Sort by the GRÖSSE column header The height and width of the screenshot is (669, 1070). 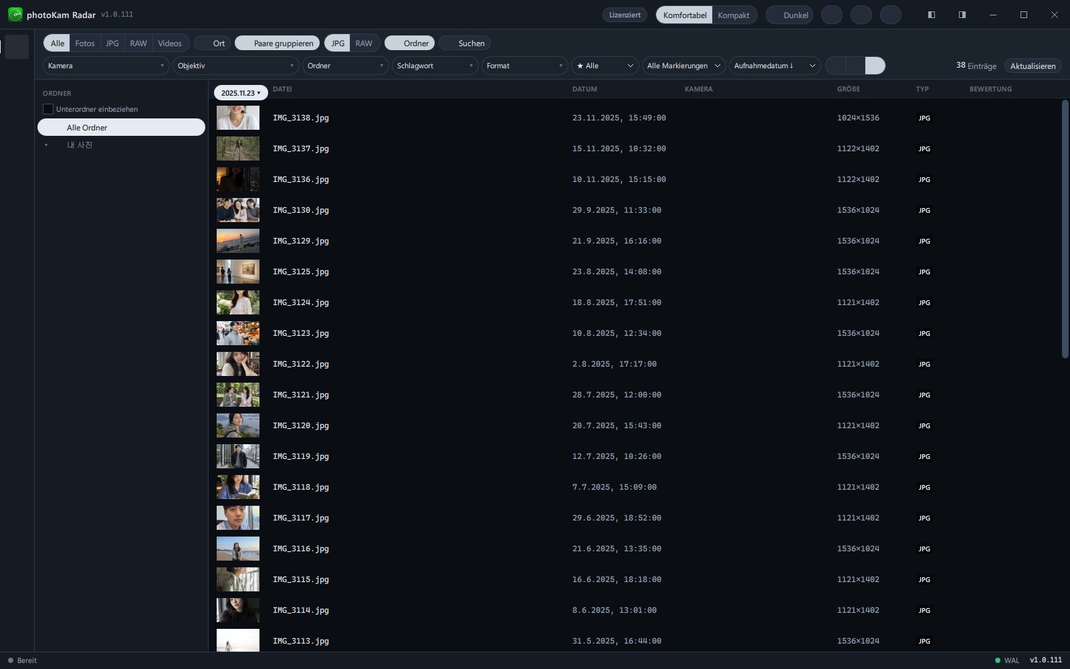pyautogui.click(x=848, y=89)
